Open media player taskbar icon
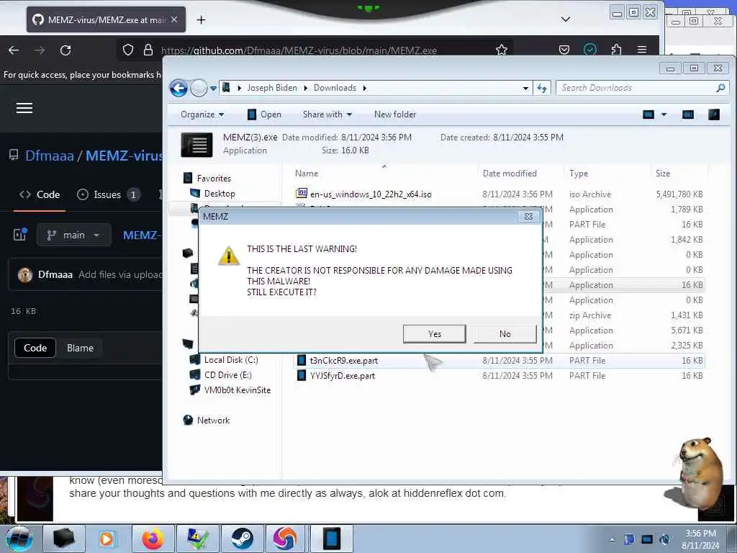This screenshot has height=553, width=737. pyautogui.click(x=107, y=539)
